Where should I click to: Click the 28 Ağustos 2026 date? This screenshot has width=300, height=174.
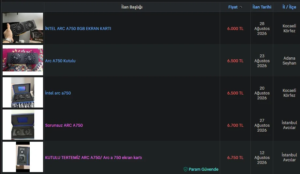click(262, 28)
